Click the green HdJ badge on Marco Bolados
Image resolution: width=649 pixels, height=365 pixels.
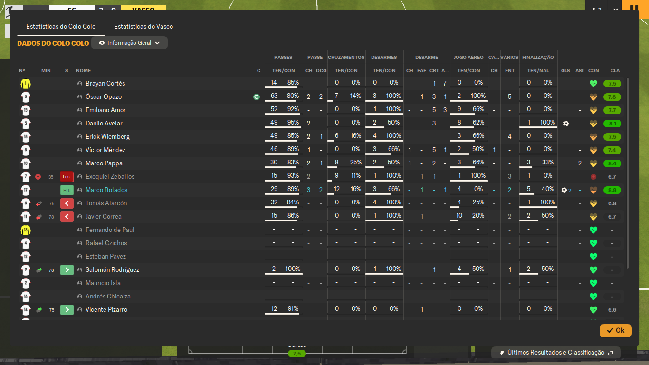(67, 190)
